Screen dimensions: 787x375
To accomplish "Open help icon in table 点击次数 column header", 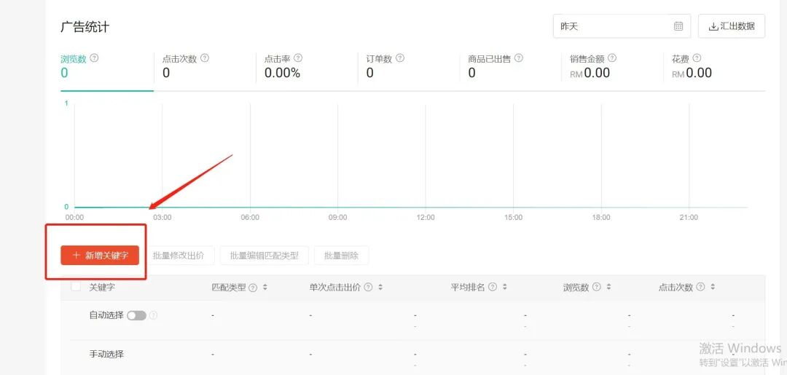I will (x=701, y=288).
